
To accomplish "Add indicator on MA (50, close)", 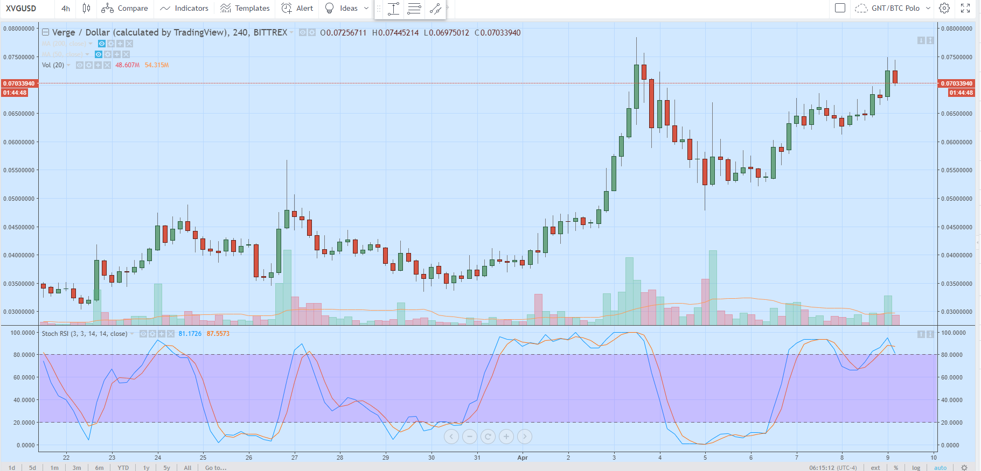I will point(117,54).
